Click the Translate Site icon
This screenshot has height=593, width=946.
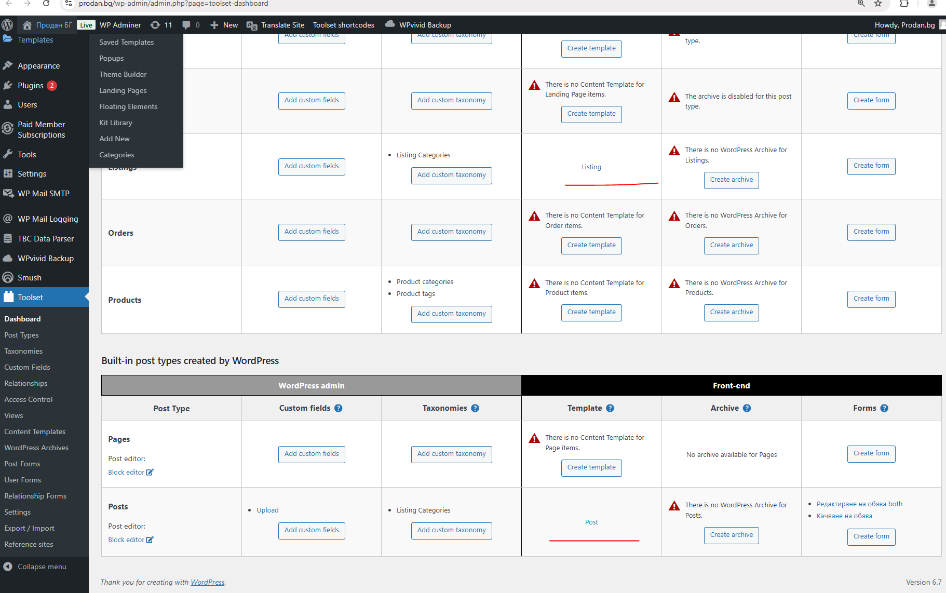point(252,25)
